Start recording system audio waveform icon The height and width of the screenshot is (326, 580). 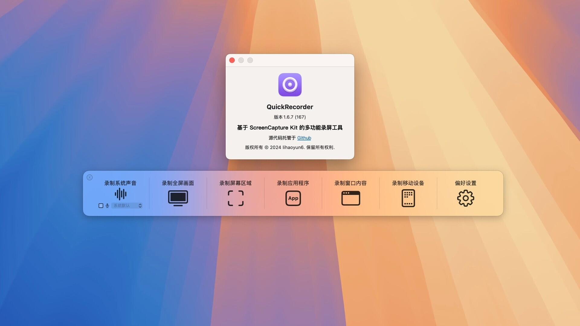point(121,194)
